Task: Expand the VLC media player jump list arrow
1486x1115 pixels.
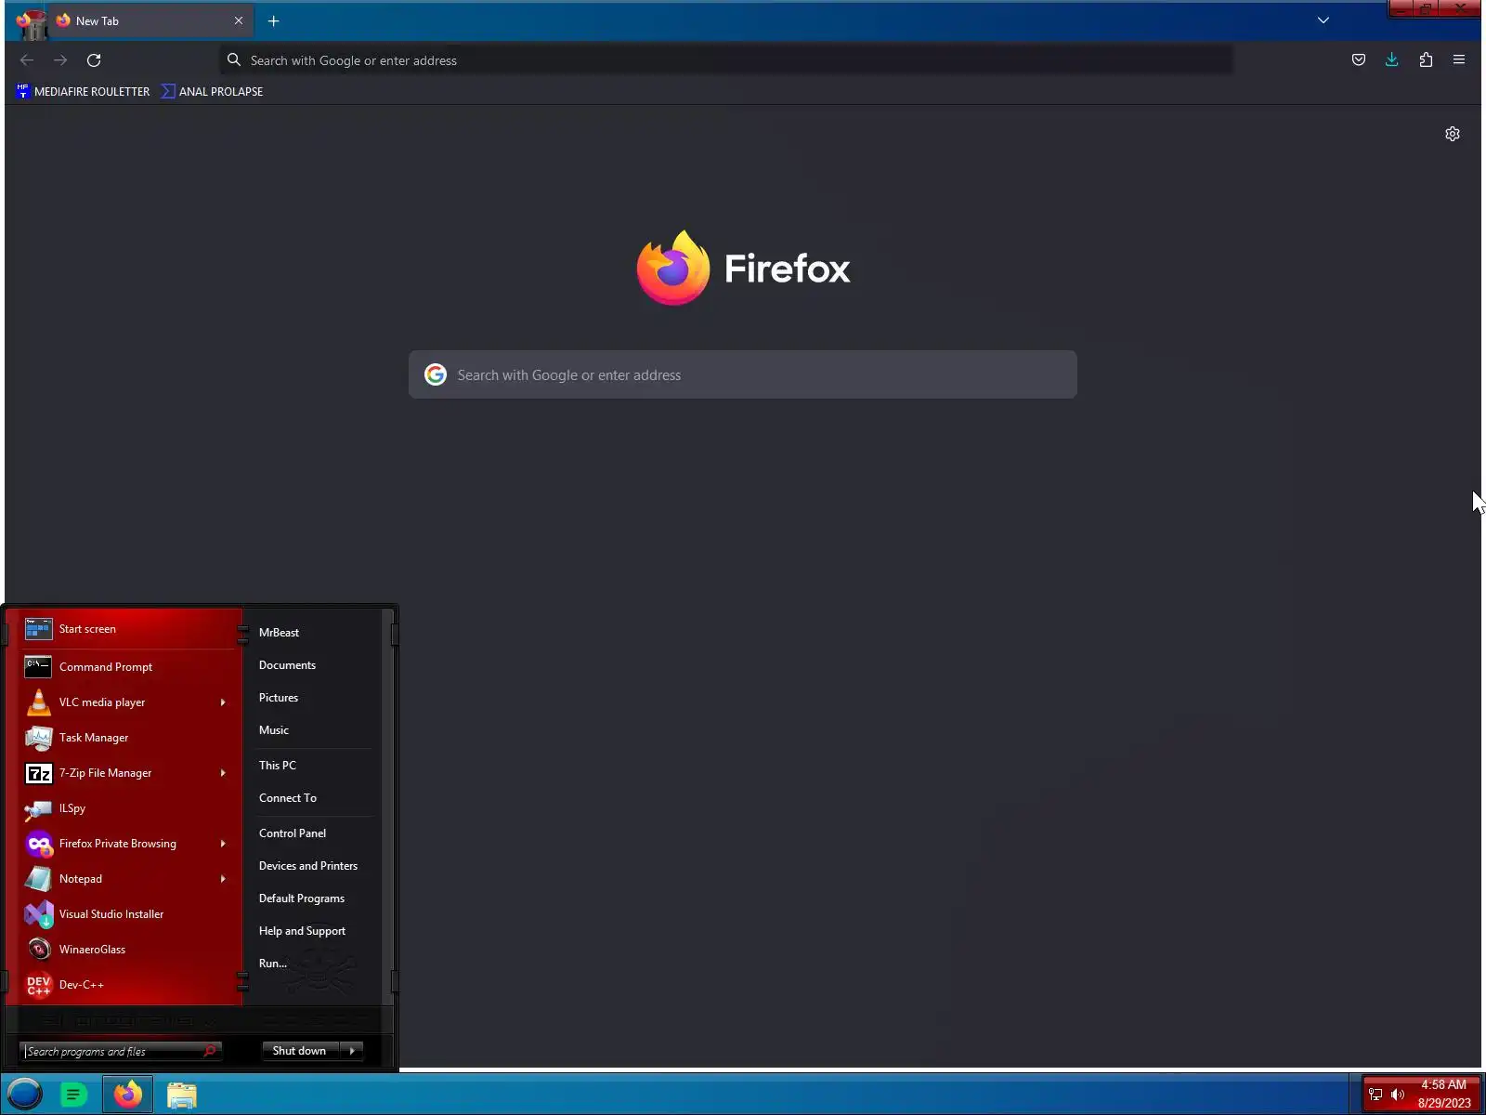Action: pos(223,702)
